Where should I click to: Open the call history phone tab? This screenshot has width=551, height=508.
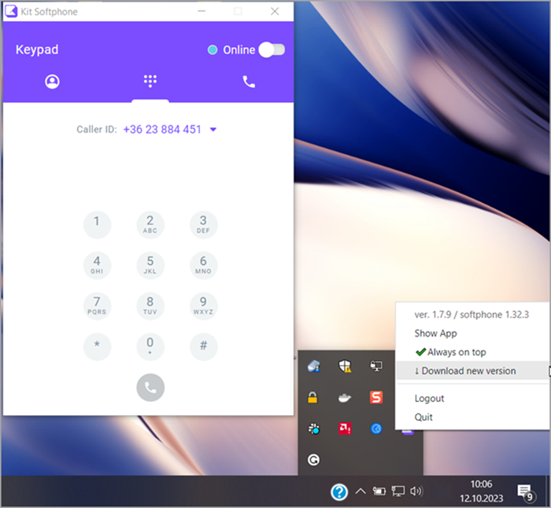[x=249, y=82]
